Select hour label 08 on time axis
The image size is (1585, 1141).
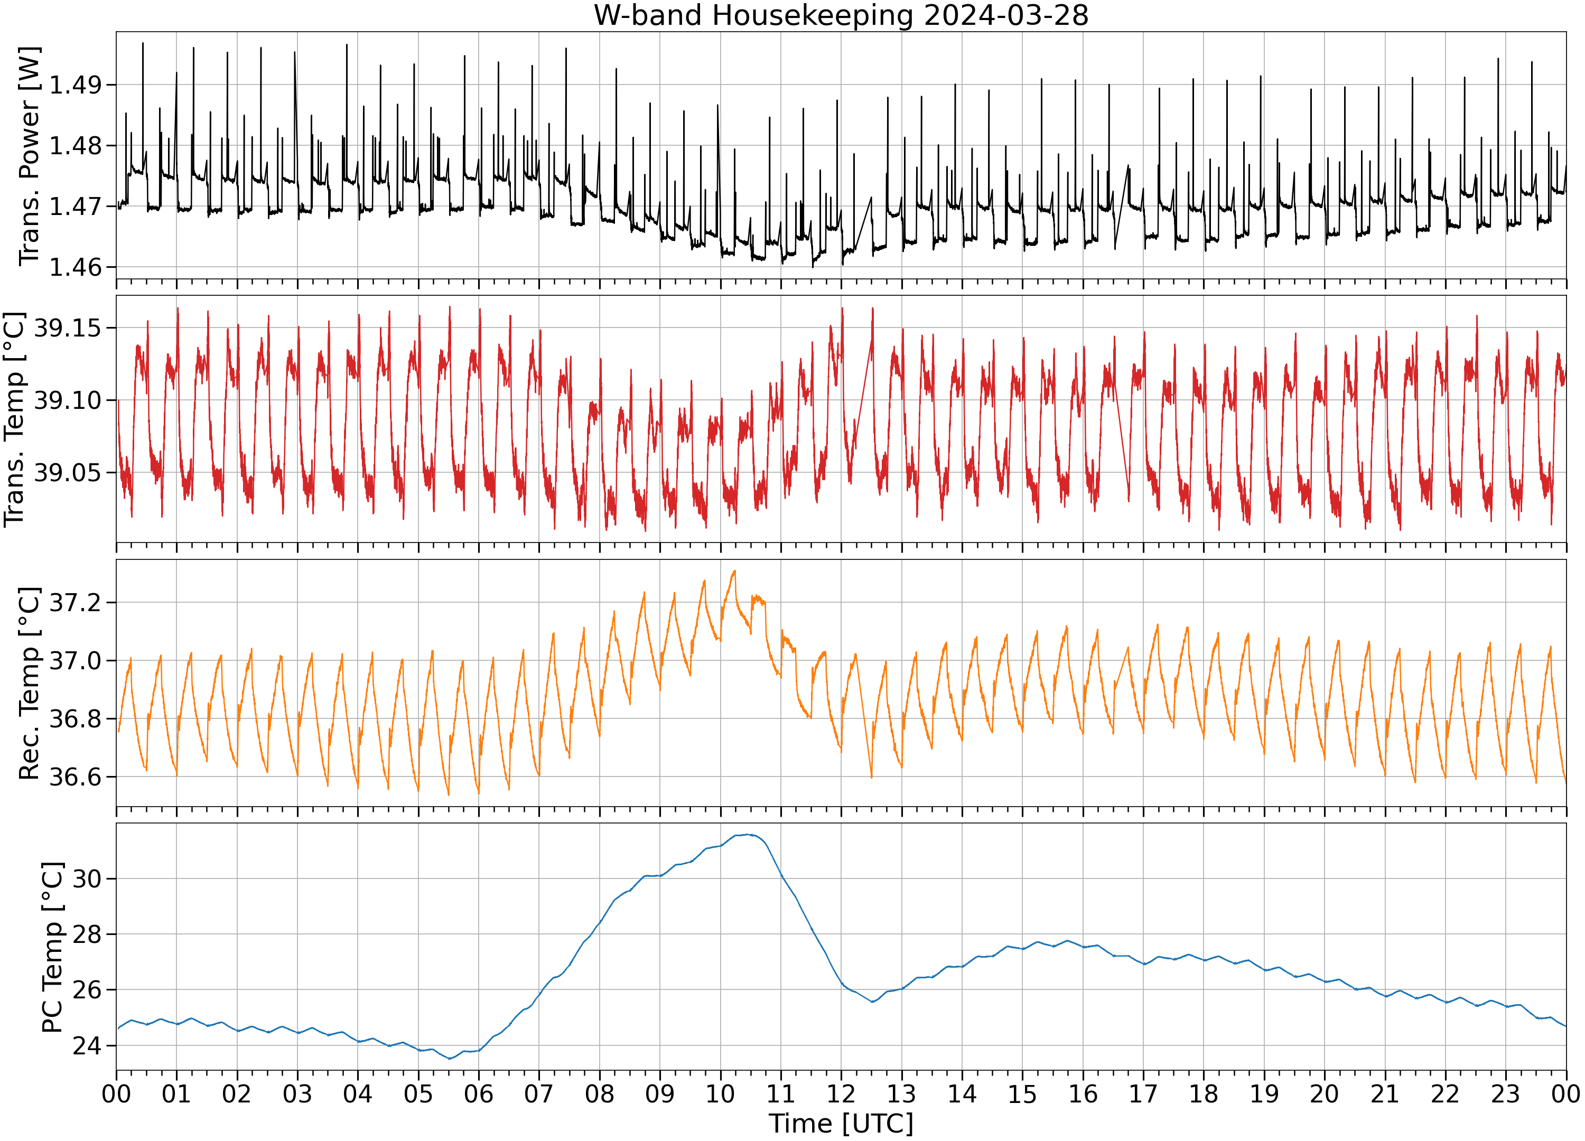click(600, 1093)
